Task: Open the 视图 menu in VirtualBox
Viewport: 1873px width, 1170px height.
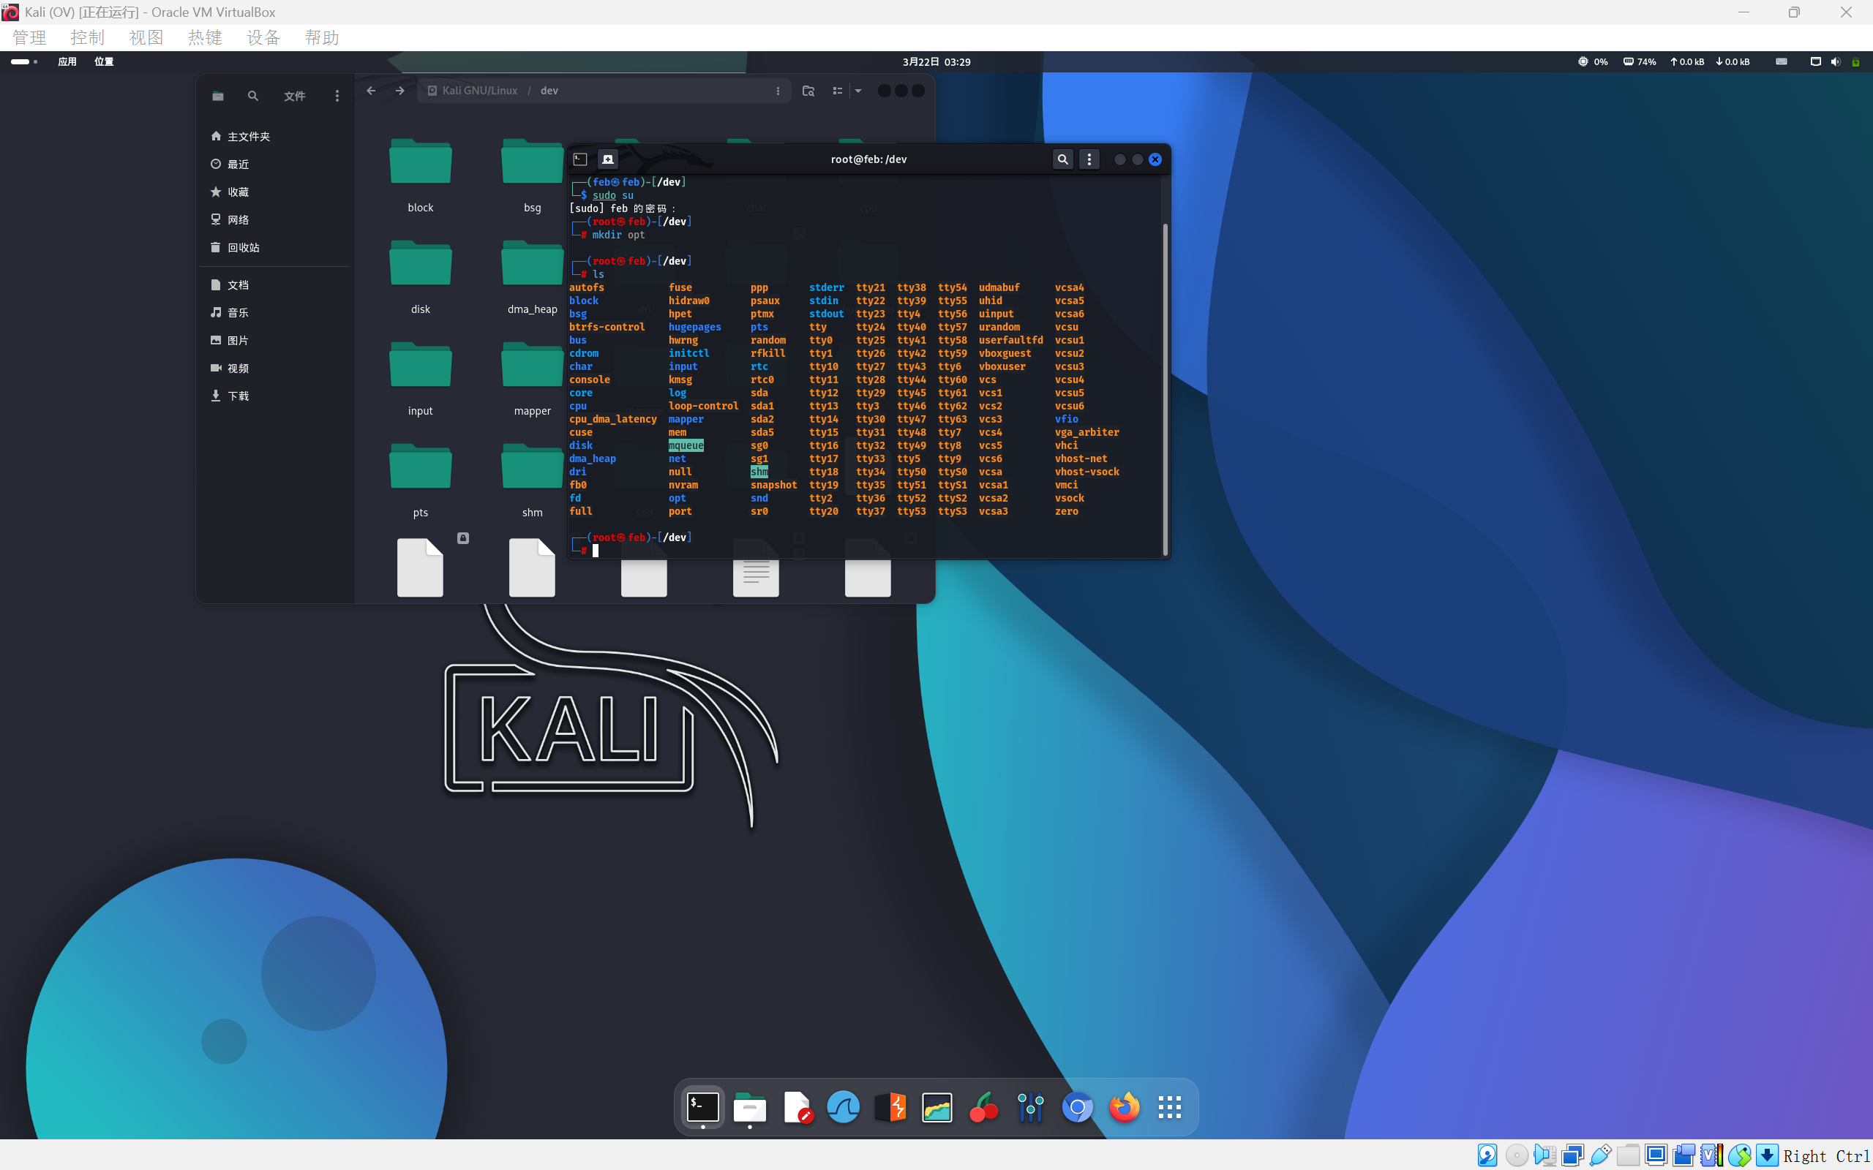Action: pos(146,38)
